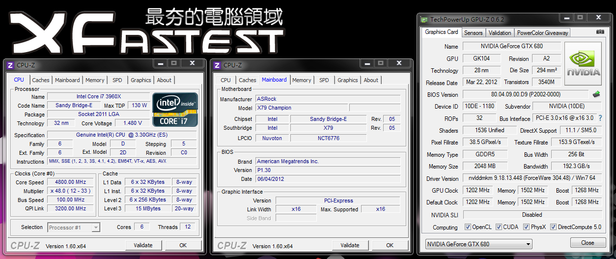This screenshot has height=259, width=616.
Task: Open SPD tab in left CPU-Z window
Action: pyautogui.click(x=117, y=80)
